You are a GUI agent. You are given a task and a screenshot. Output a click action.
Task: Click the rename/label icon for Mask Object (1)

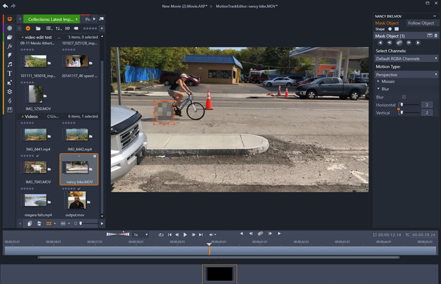(429, 36)
